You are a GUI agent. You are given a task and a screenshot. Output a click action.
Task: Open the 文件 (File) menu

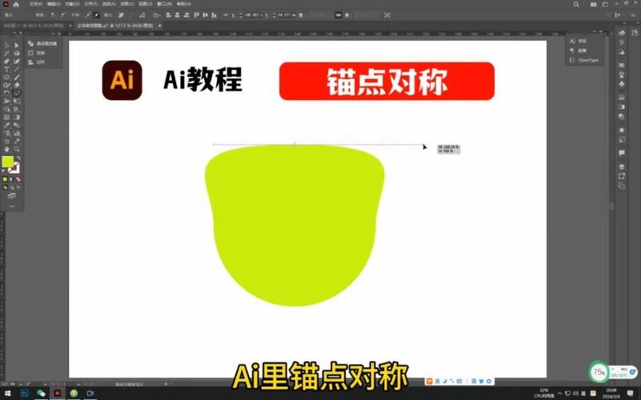pos(36,4)
